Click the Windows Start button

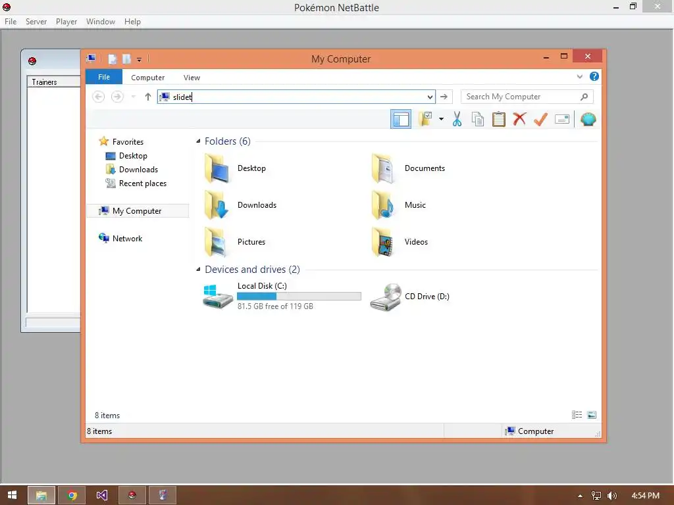tap(12, 495)
